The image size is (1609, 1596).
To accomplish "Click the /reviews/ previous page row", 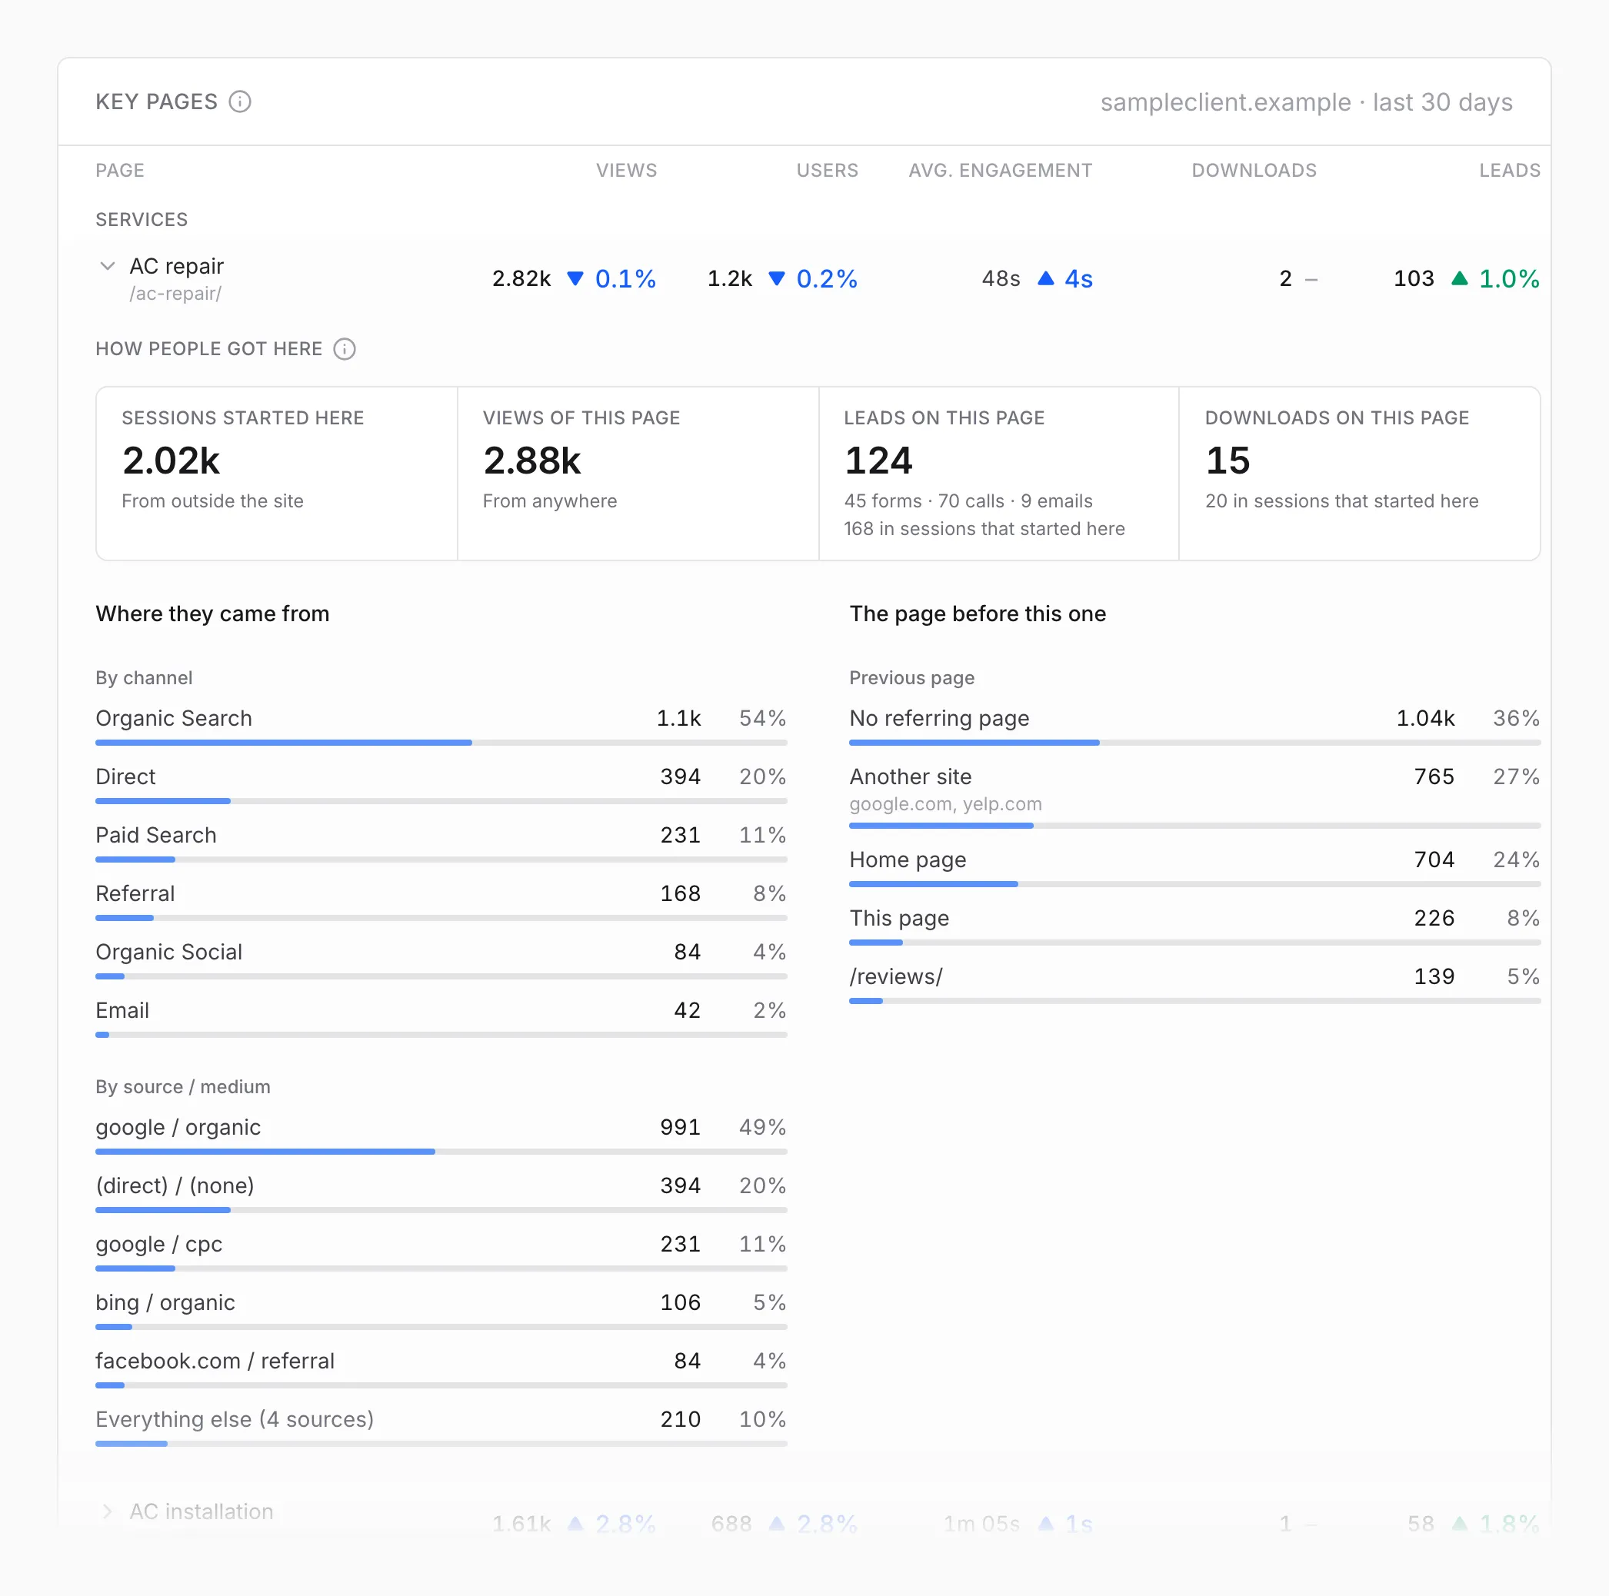I will 1195,983.
